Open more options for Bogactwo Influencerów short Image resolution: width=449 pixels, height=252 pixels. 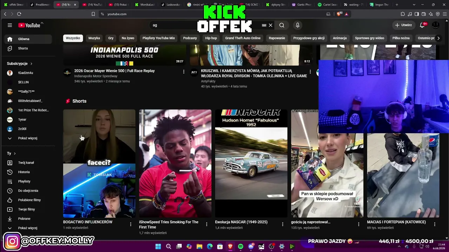130,224
